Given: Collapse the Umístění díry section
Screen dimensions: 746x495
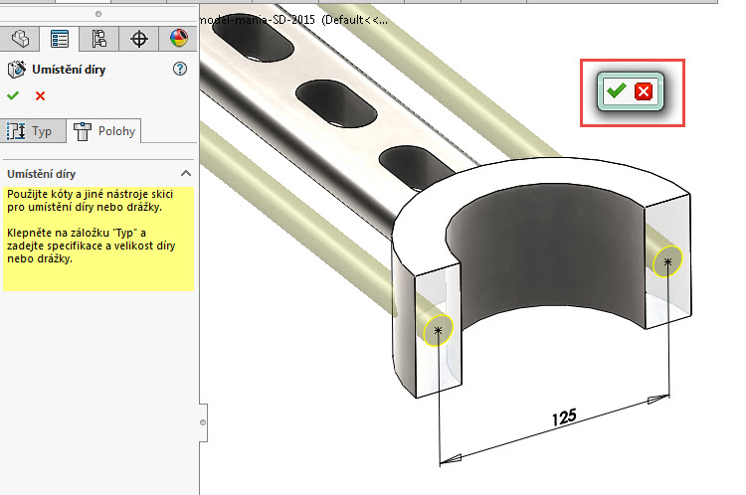Looking at the screenshot, I should [185, 173].
